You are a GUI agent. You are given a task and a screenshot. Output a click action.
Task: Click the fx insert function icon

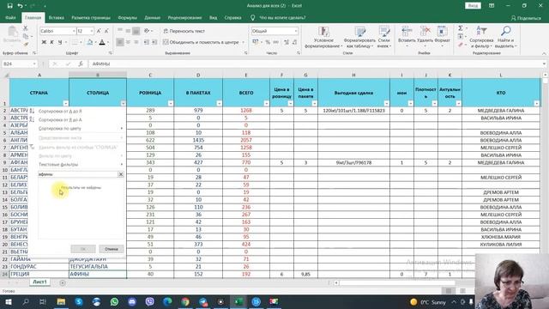[81, 64]
